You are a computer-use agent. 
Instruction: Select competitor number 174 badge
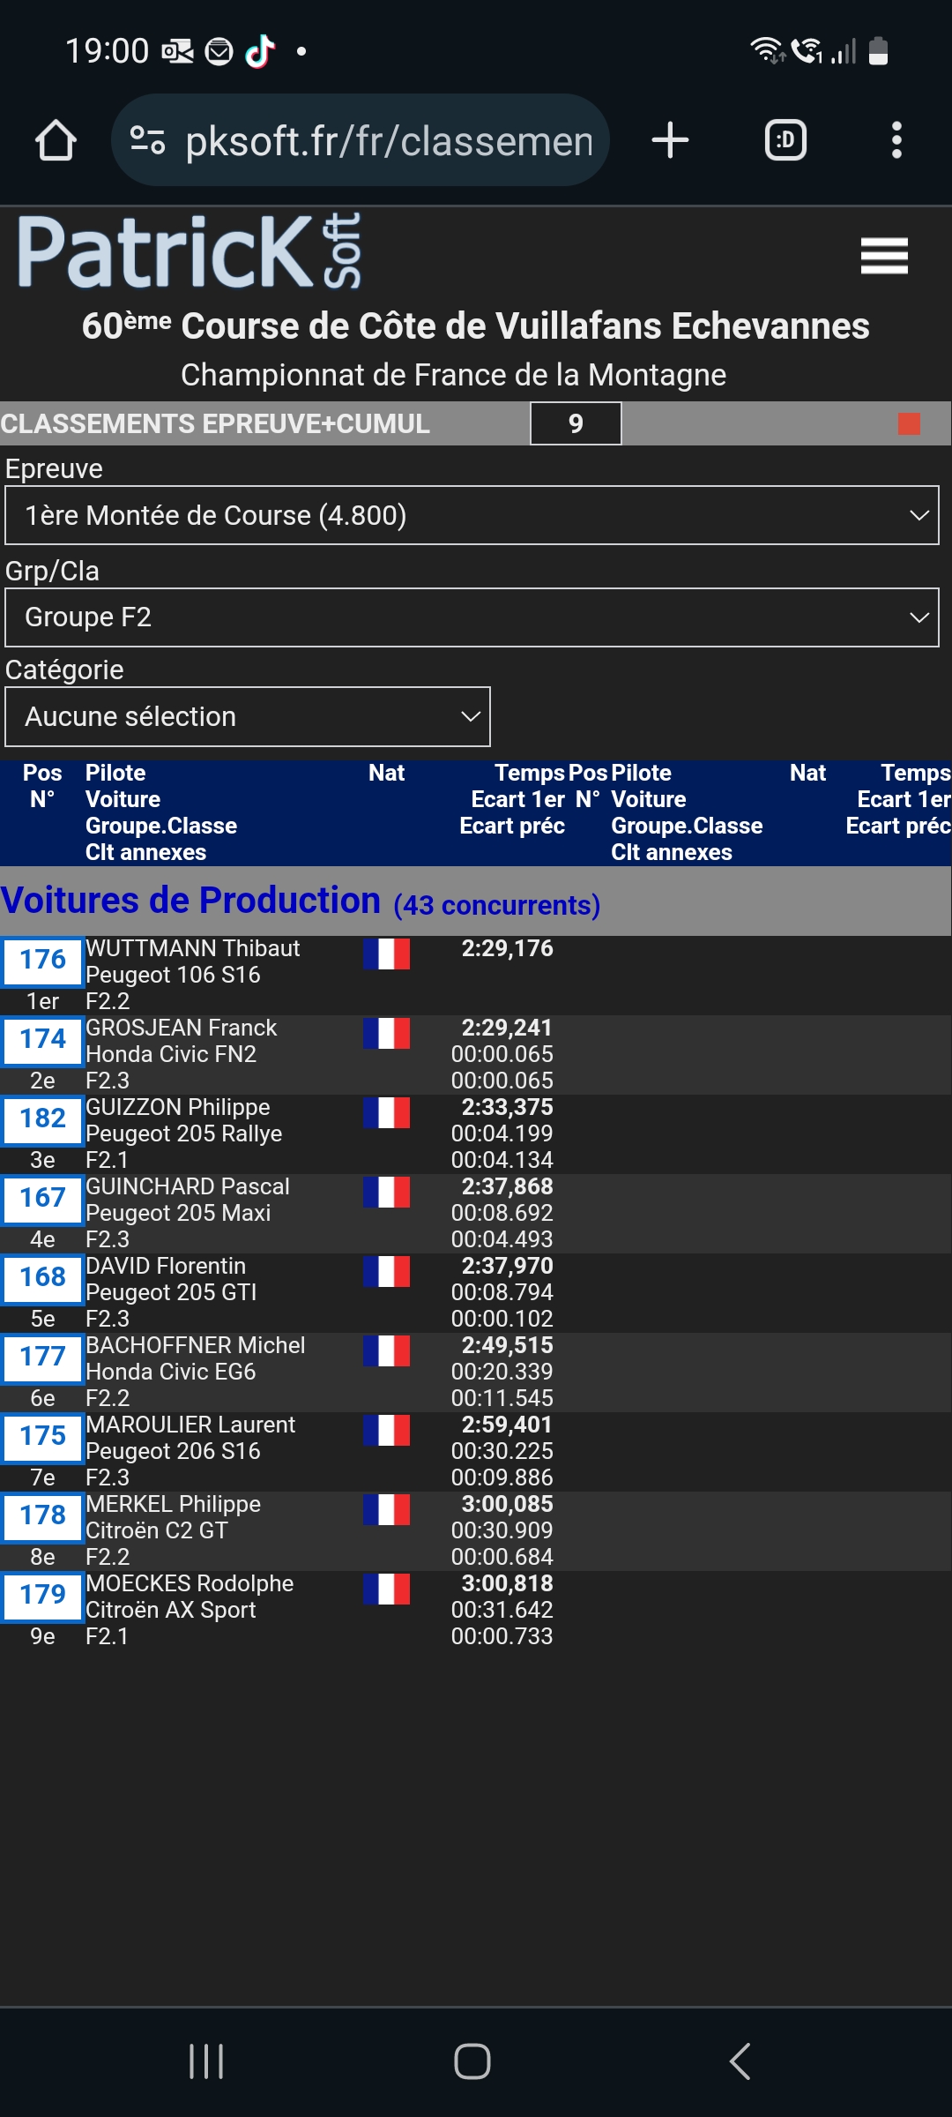point(42,1039)
